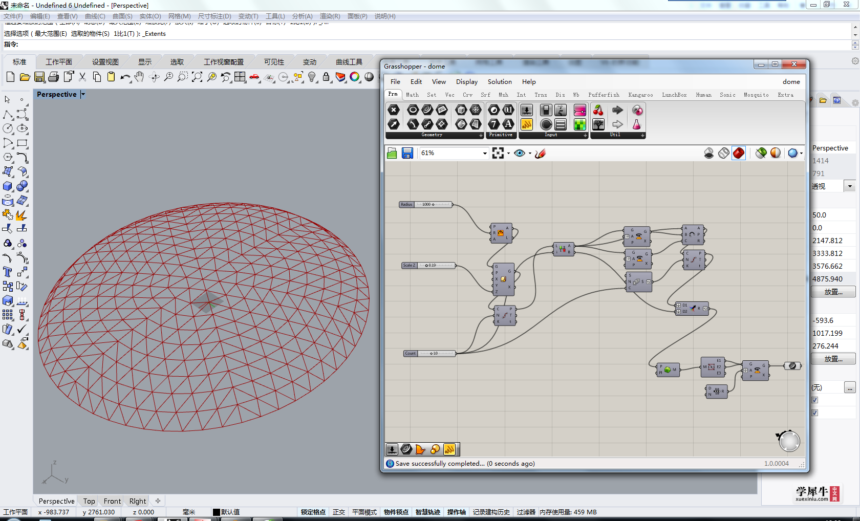Image resolution: width=860 pixels, height=521 pixels.
Task: Click 记录建构历史 in status bar
Action: click(491, 512)
